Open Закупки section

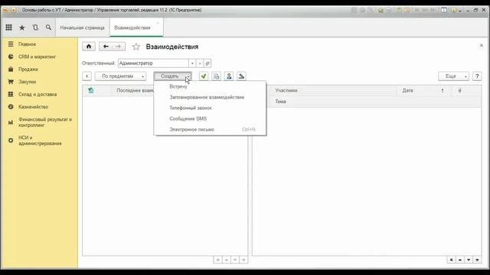(x=28, y=82)
